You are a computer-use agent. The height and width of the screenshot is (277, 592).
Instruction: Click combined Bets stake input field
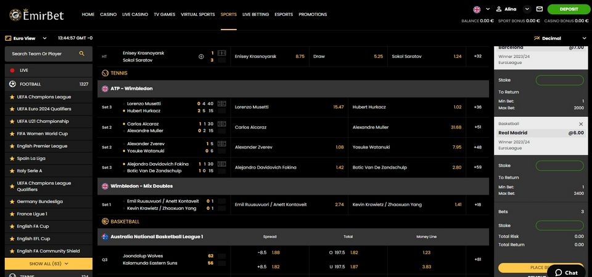[559, 225]
